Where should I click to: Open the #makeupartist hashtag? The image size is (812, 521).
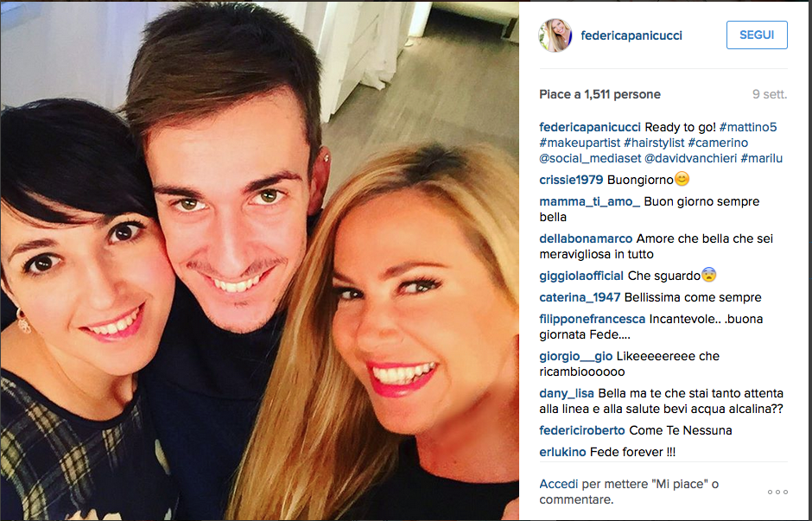(x=580, y=143)
